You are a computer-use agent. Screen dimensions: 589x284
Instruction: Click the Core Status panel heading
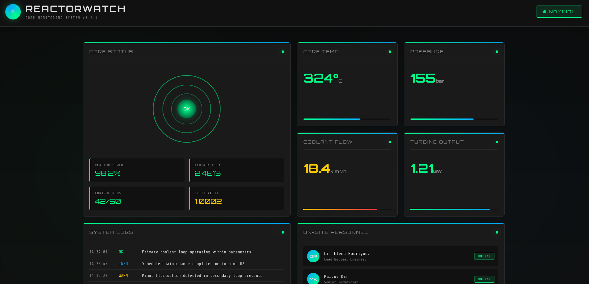click(x=111, y=52)
